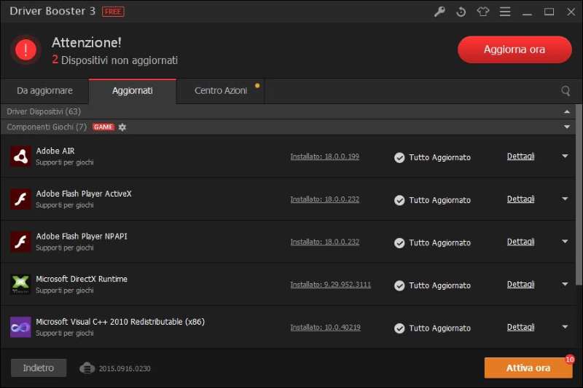The image size is (583, 388).
Task: Open DirectX Runtime row dropdown arrow
Action: tap(565, 285)
